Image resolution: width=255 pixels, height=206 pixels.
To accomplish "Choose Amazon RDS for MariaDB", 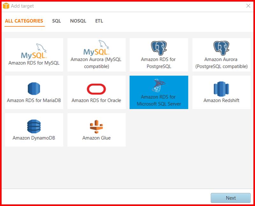I will coord(34,92).
